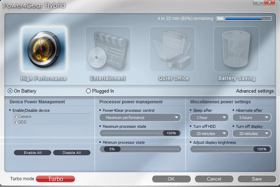Uncheck the ODD device checkbox
280x187 pixels.
coord(15,122)
